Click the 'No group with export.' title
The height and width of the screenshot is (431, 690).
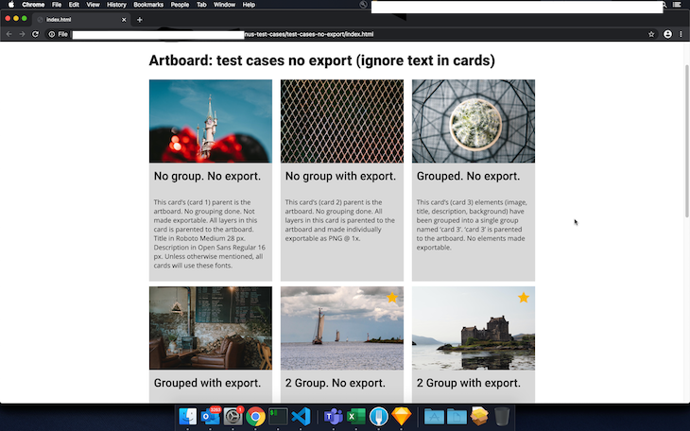click(340, 176)
